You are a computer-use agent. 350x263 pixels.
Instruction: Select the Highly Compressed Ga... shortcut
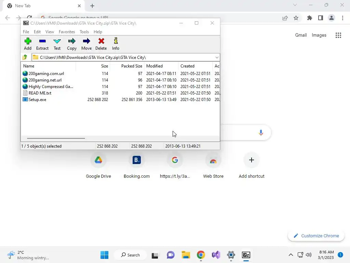click(x=48, y=87)
